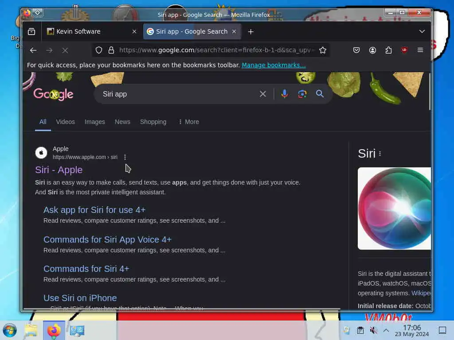
Task: Open Windows Start button
Action: pos(10,330)
